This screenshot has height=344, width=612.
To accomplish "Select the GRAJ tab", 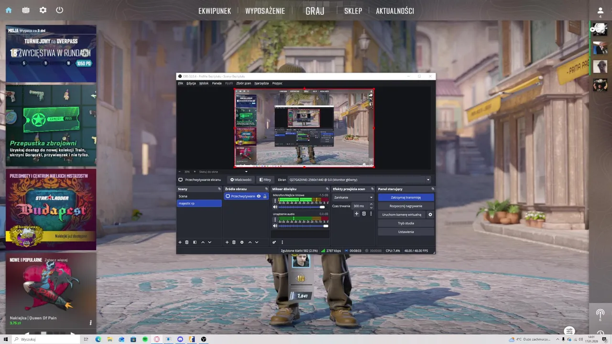I will (315, 11).
